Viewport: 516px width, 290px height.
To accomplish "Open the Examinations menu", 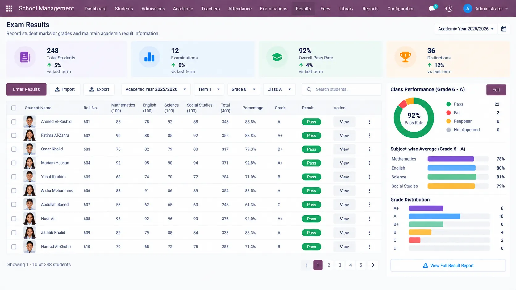I will click(x=273, y=9).
